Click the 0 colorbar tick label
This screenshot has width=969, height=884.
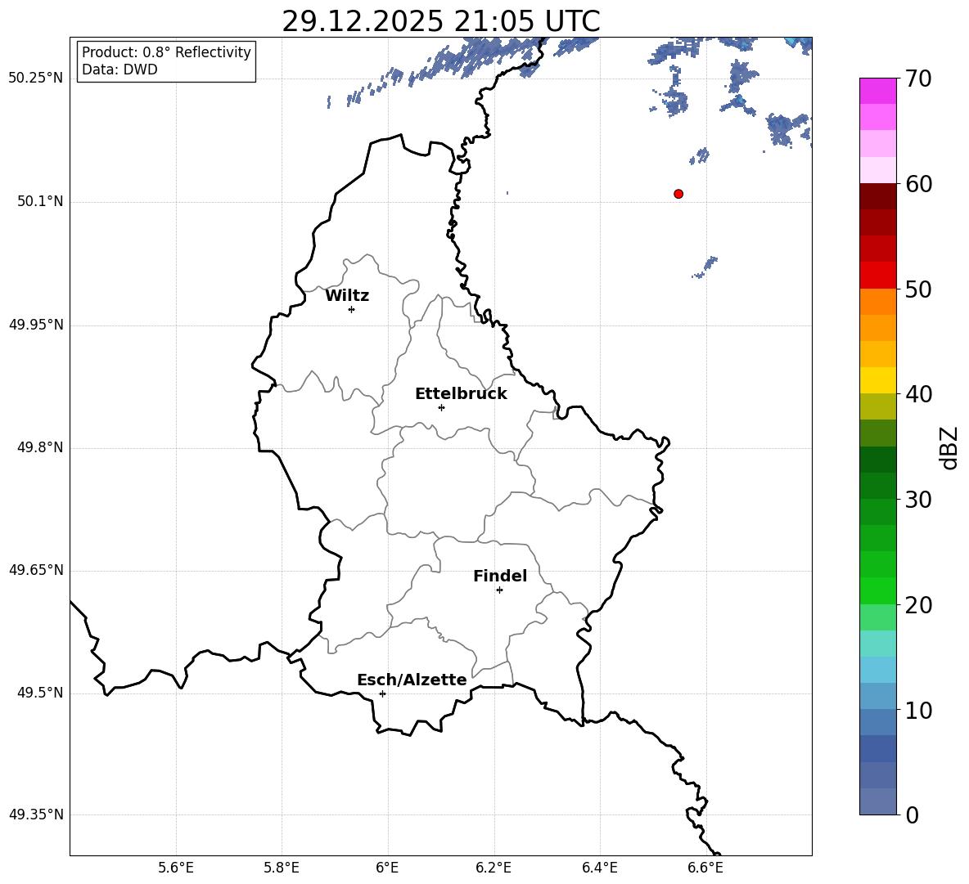coord(913,814)
